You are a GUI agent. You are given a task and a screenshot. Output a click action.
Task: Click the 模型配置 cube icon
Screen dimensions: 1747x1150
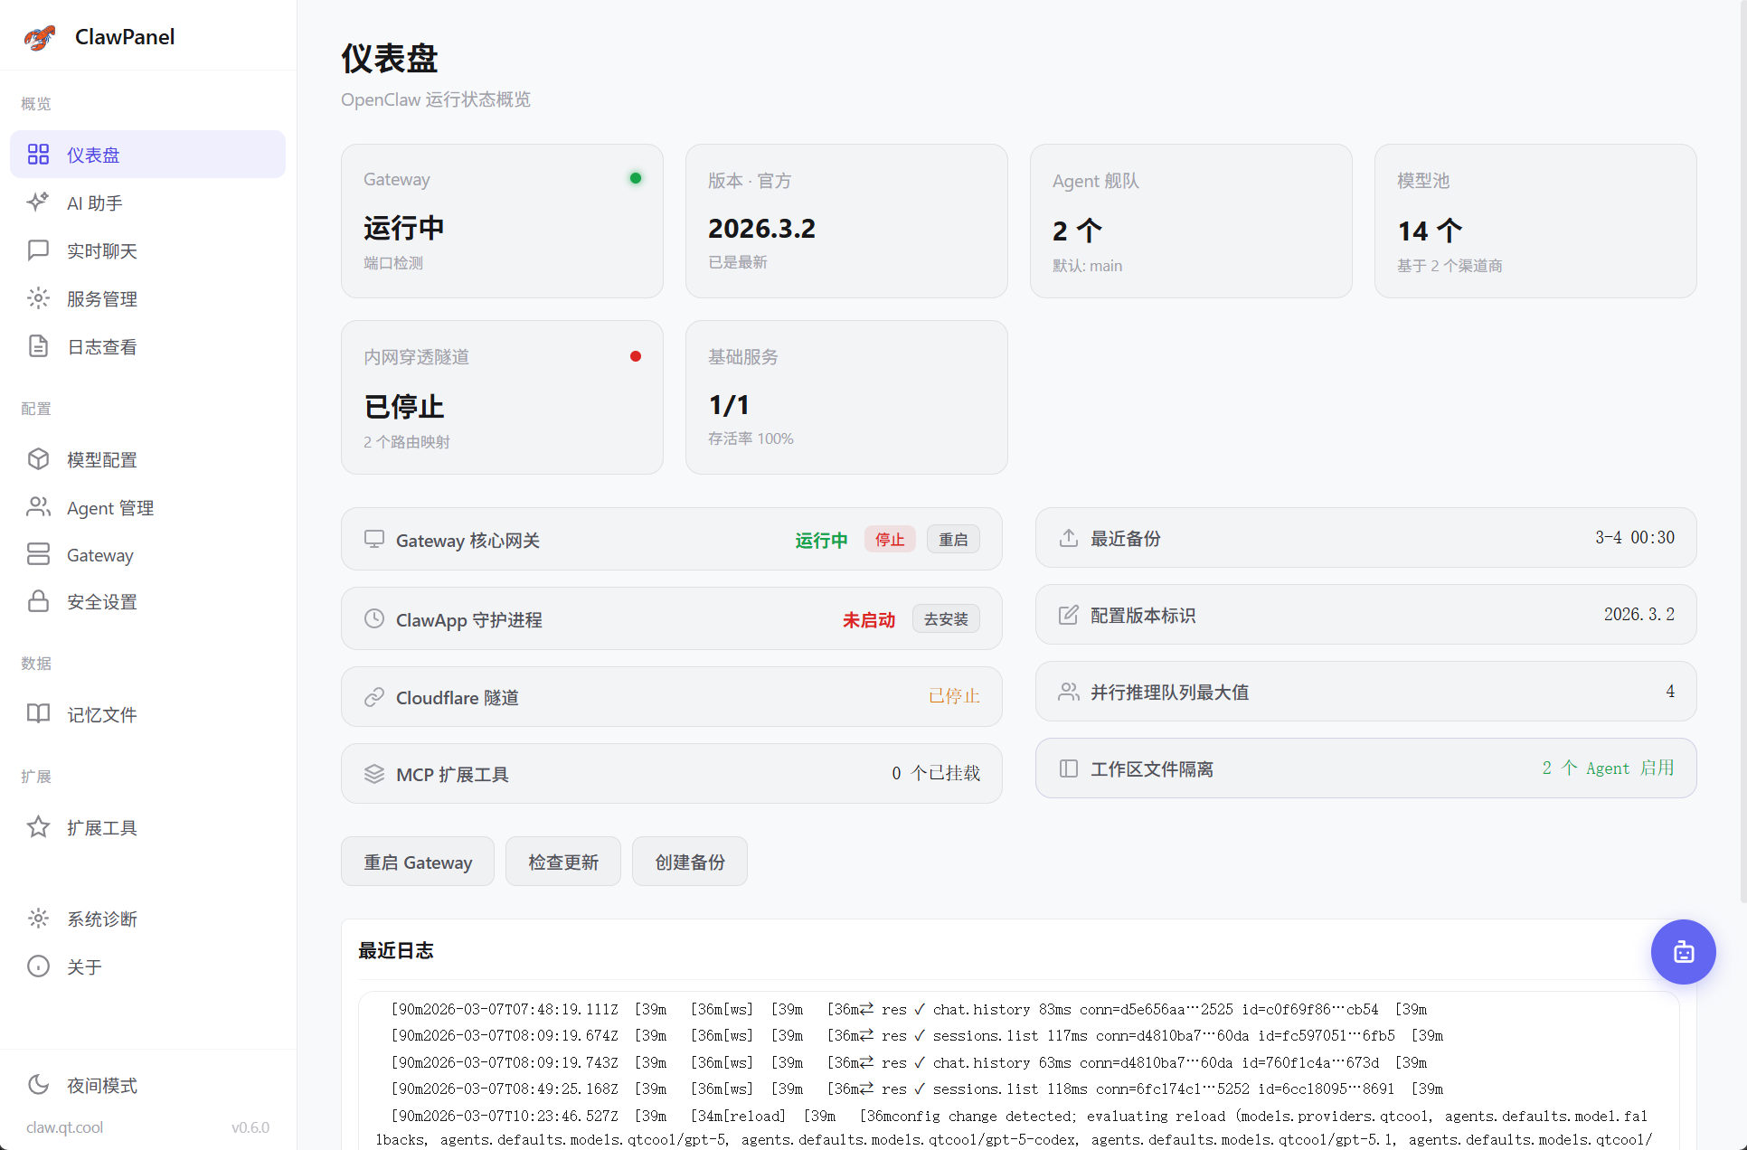tap(38, 459)
